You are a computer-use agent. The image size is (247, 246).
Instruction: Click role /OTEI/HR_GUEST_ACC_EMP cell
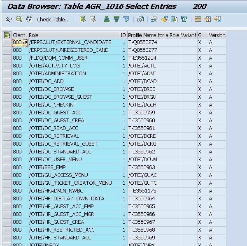coord(74,207)
